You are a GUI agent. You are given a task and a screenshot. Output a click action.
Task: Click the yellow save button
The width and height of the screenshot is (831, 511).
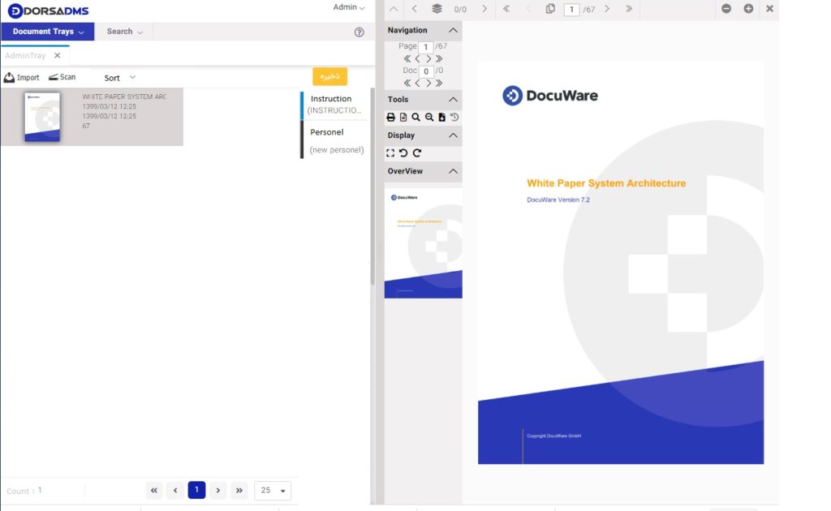click(329, 76)
